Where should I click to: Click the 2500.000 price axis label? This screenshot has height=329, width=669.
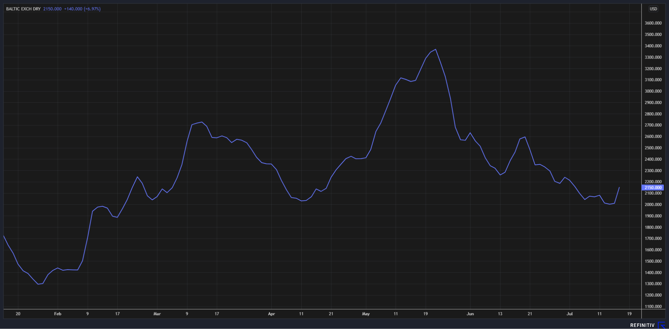653,148
